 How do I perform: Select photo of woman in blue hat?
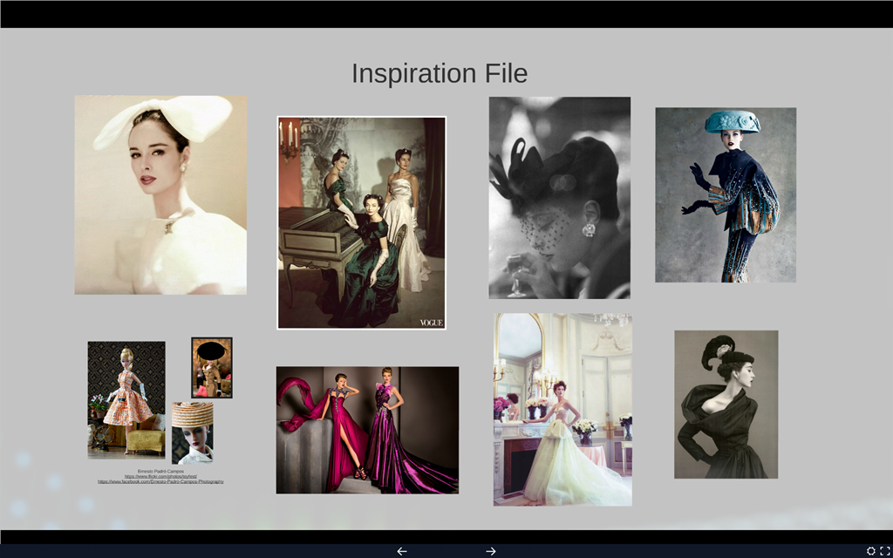pyautogui.click(x=726, y=194)
